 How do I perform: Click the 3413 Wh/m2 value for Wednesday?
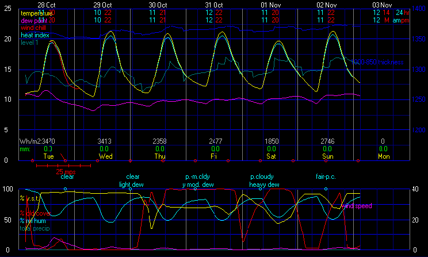(x=104, y=141)
